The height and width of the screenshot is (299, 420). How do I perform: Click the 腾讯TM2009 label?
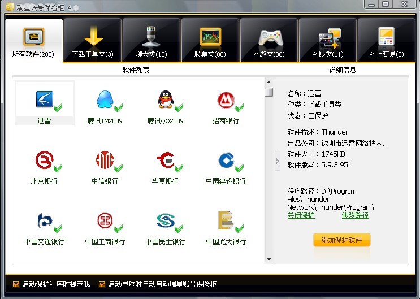[x=105, y=121]
